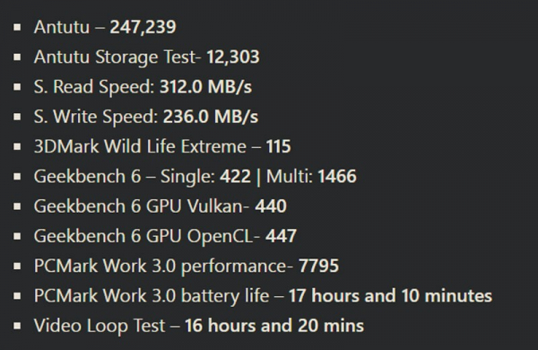
Task: Click the Video Loop Test label
Action: [100, 326]
